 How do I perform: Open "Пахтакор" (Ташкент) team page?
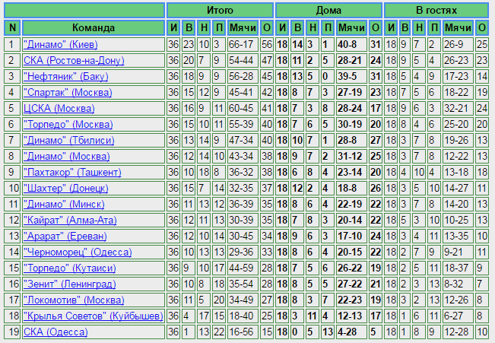(x=71, y=172)
